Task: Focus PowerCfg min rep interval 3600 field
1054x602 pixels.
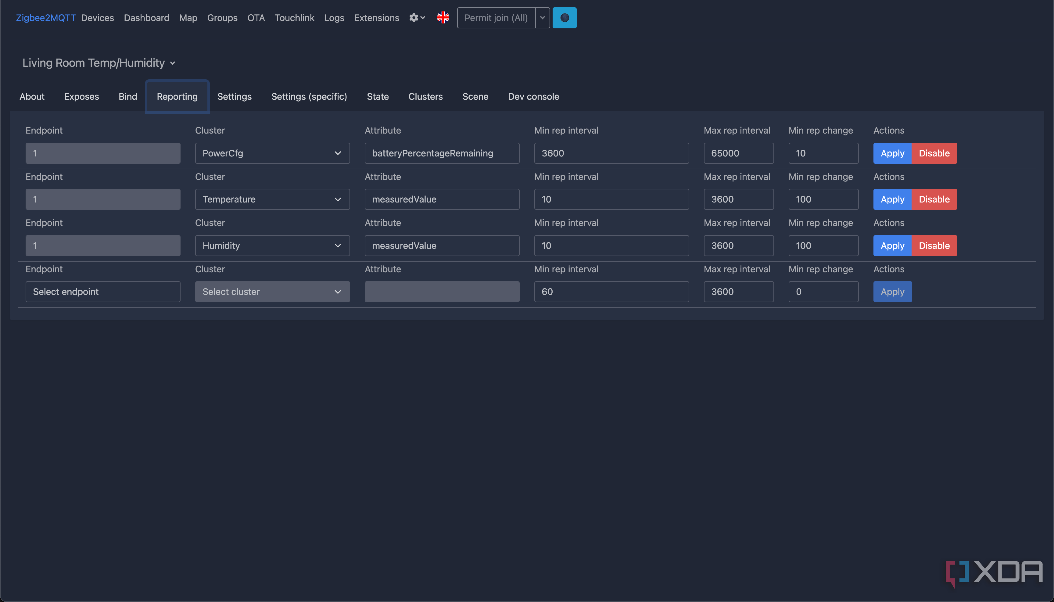Action: click(611, 153)
